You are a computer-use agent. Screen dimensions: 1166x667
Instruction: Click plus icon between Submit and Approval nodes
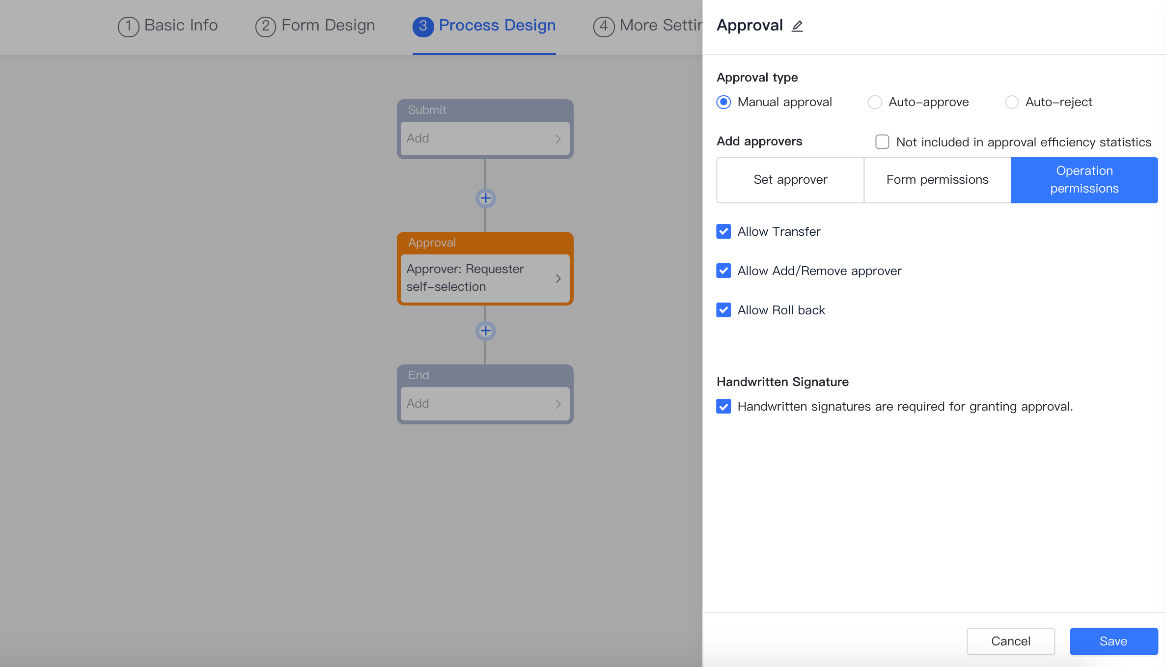pyautogui.click(x=485, y=198)
